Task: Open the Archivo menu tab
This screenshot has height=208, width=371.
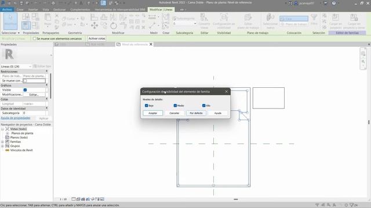Action: point(7,9)
